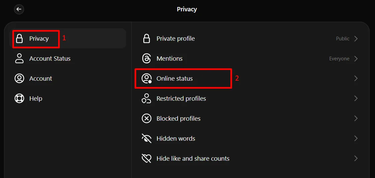The width and height of the screenshot is (375, 178).
Task: Open the Mentions setting label
Action: click(x=169, y=58)
